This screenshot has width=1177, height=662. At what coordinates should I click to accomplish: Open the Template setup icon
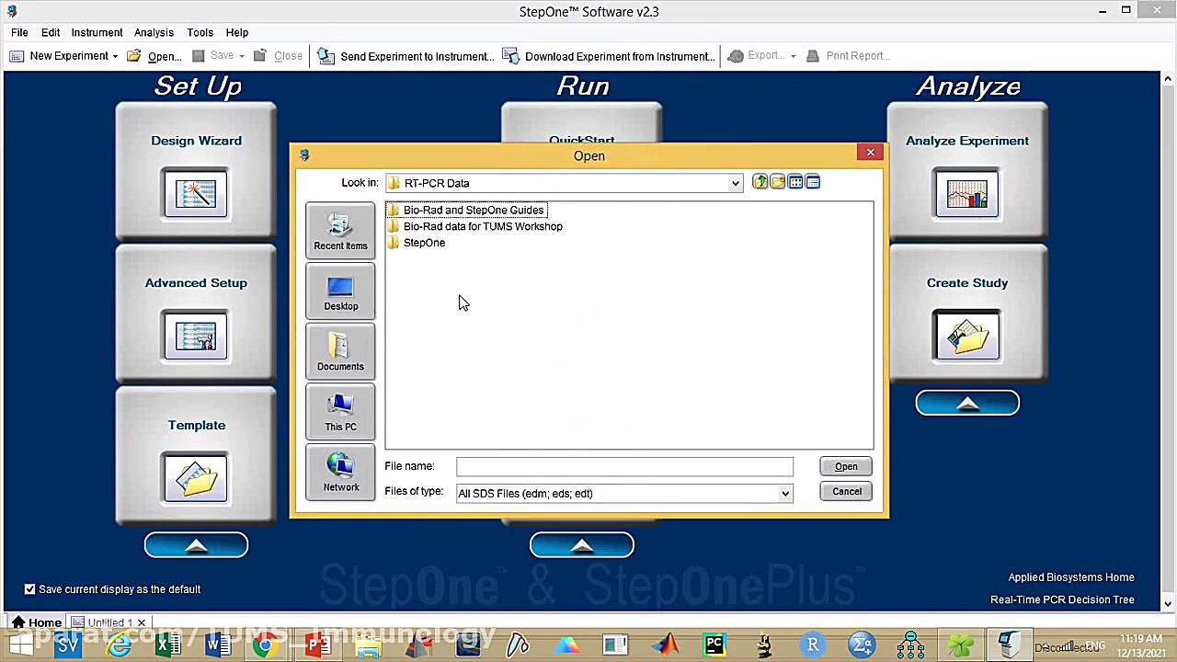tap(196, 477)
